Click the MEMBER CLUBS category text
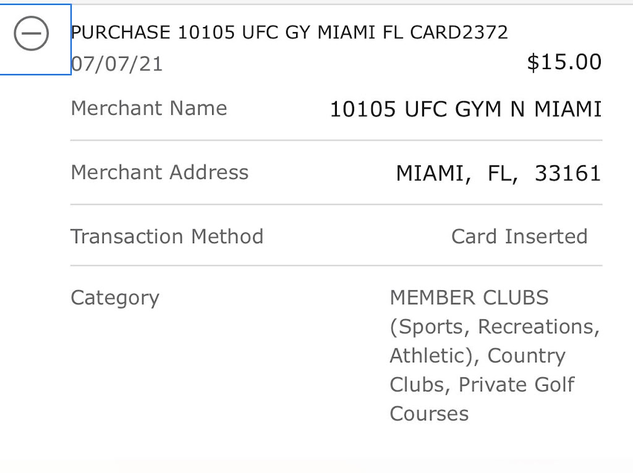Image resolution: width=633 pixels, height=473 pixels. (469, 298)
